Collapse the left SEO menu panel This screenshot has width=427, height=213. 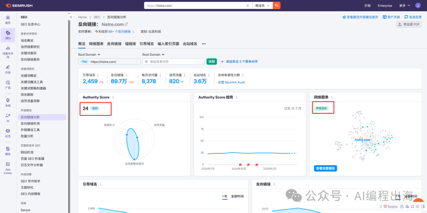[x=71, y=17]
